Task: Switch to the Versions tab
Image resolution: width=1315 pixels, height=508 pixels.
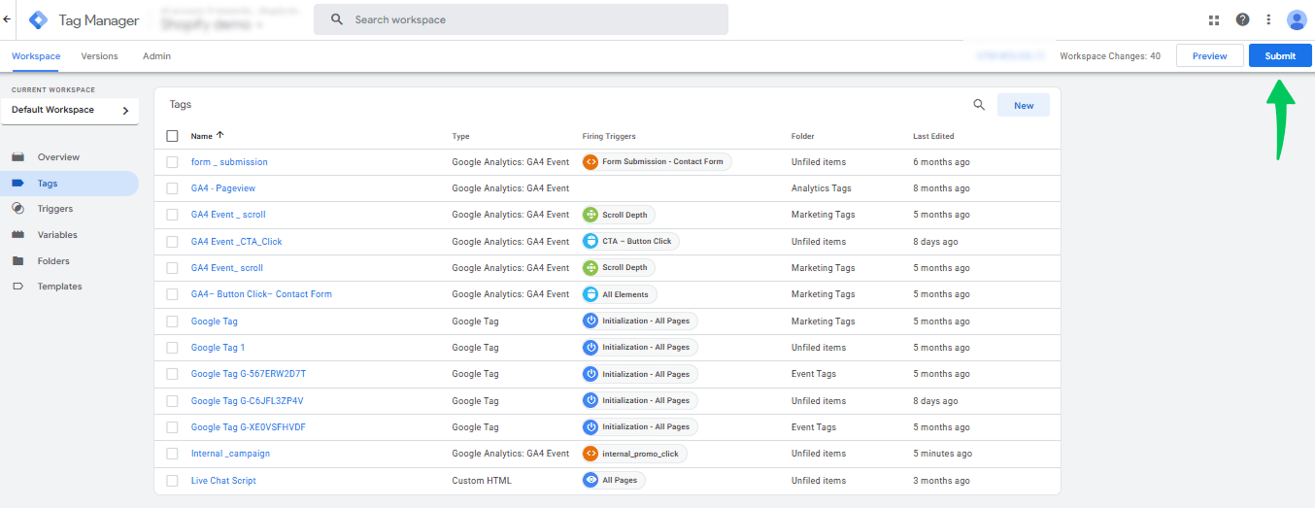Action: tap(99, 56)
